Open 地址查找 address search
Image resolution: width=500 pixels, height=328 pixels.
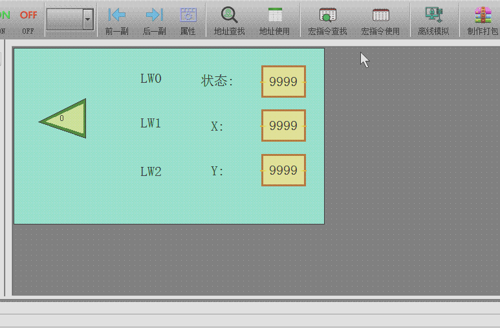click(x=229, y=16)
